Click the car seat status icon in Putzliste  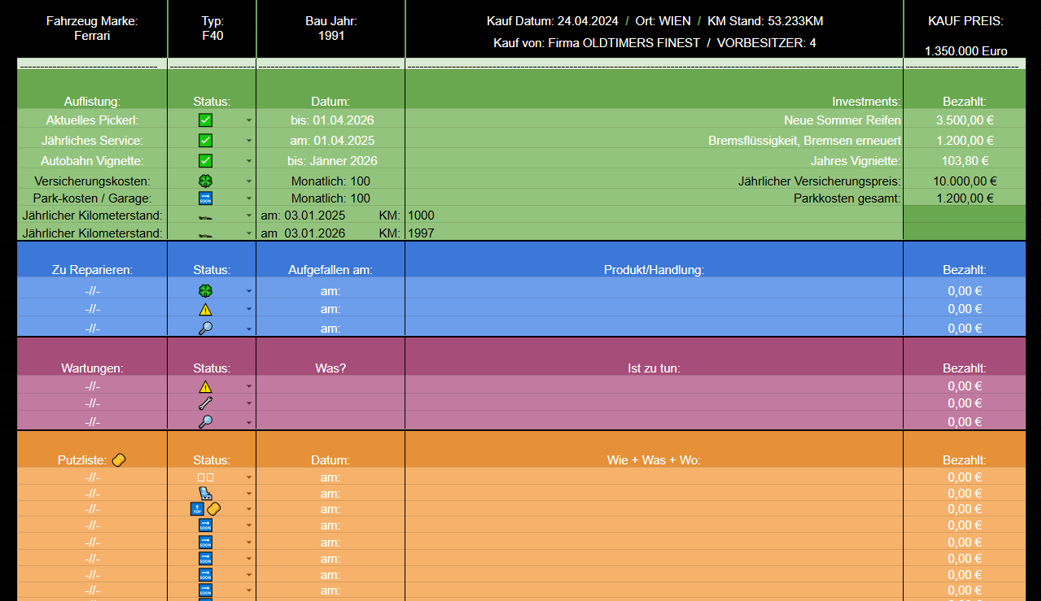click(205, 493)
